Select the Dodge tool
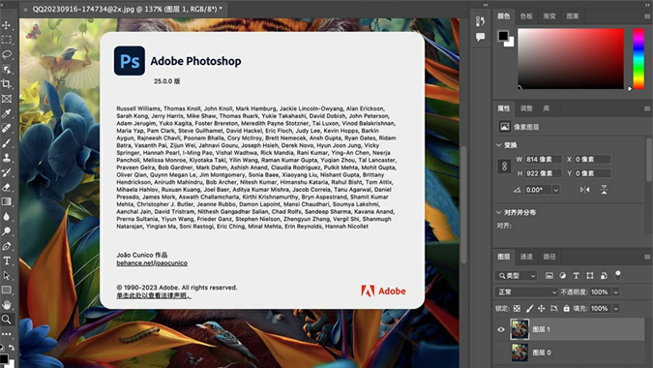 click(7, 230)
